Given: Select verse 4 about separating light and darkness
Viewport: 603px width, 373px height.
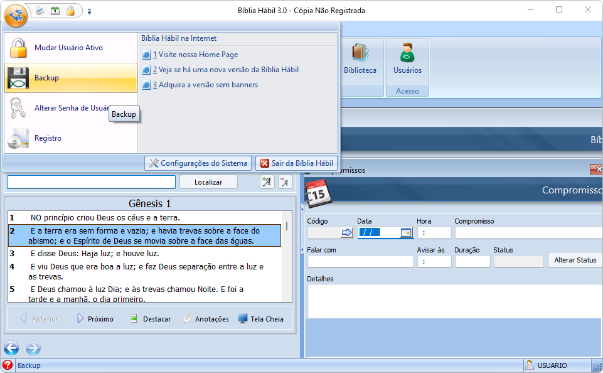Looking at the screenshot, I should [144, 271].
